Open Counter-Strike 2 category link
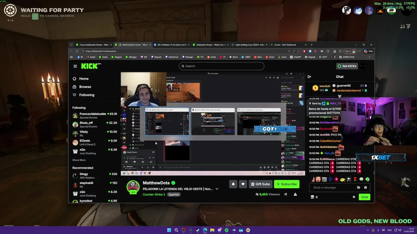This screenshot has width=417, height=234. click(154, 194)
